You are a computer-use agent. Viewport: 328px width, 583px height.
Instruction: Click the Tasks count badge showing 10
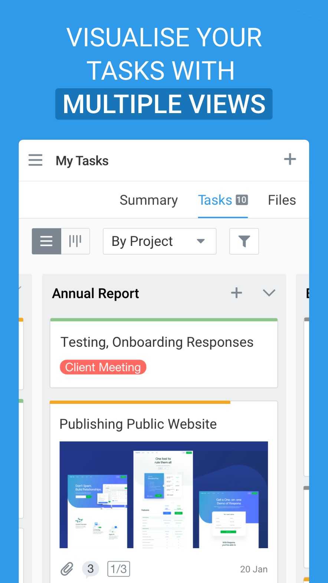(242, 200)
